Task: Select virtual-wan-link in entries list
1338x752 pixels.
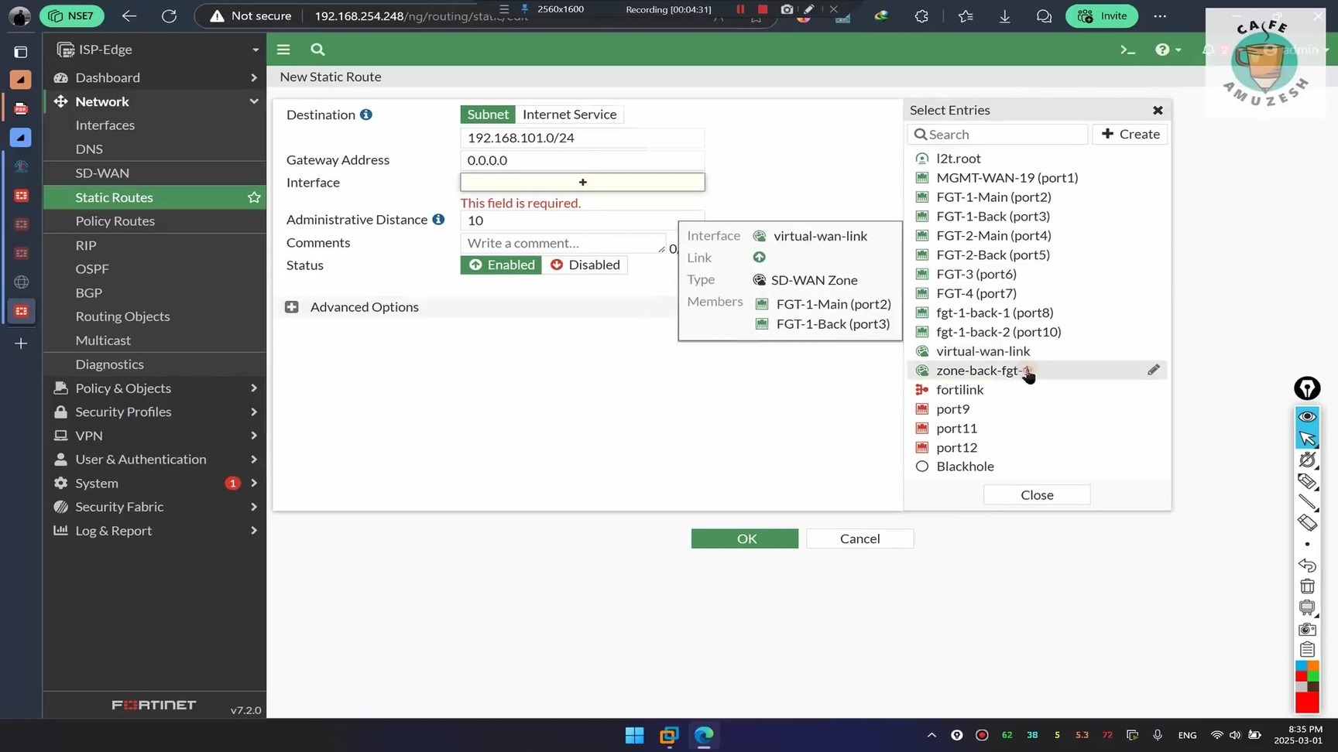Action: click(x=1037, y=351)
